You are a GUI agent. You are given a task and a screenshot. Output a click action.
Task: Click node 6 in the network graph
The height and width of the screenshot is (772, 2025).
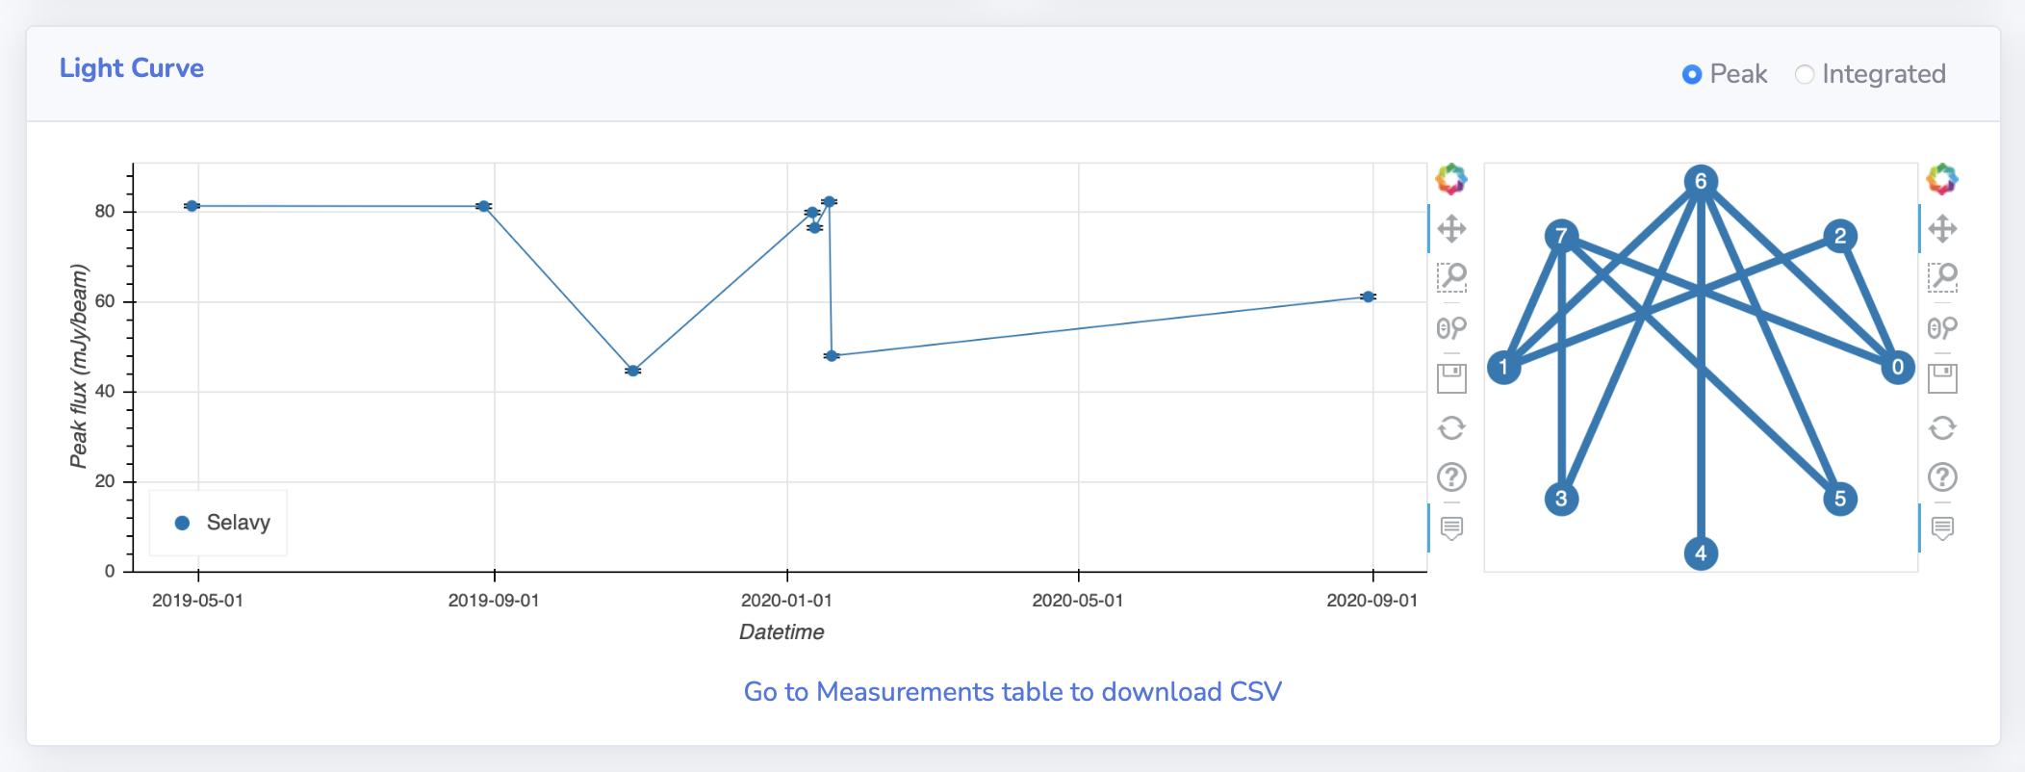tap(1701, 181)
